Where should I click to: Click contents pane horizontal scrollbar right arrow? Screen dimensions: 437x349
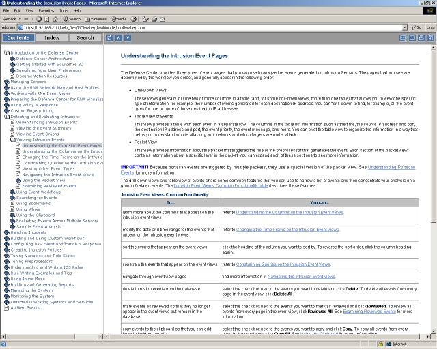tap(100, 337)
